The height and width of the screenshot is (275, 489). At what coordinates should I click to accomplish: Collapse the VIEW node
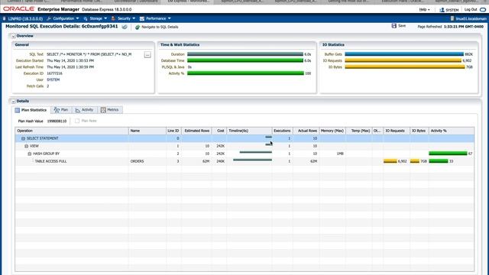pos(26,146)
